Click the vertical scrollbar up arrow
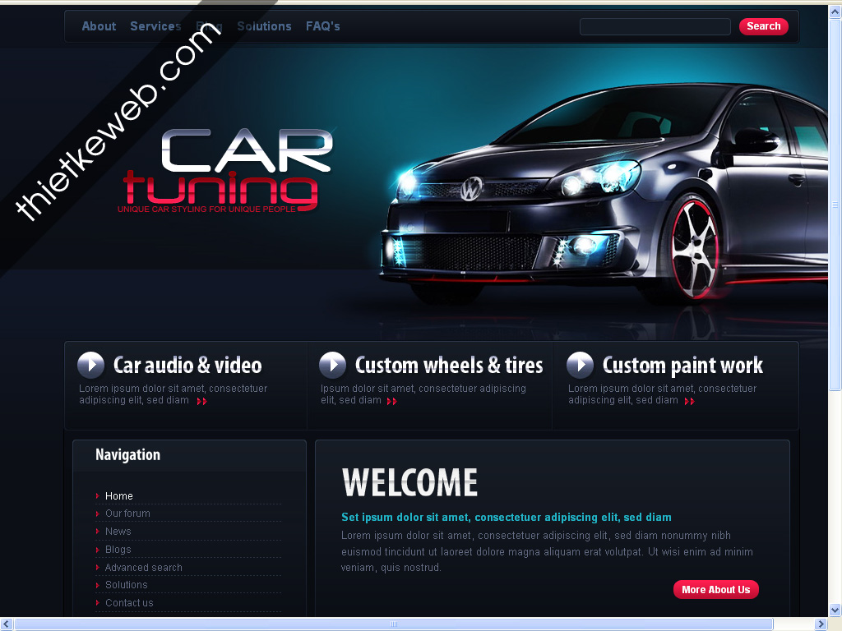 (835, 12)
